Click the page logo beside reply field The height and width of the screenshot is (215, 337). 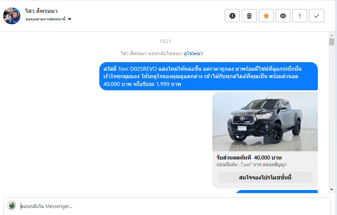(11, 205)
